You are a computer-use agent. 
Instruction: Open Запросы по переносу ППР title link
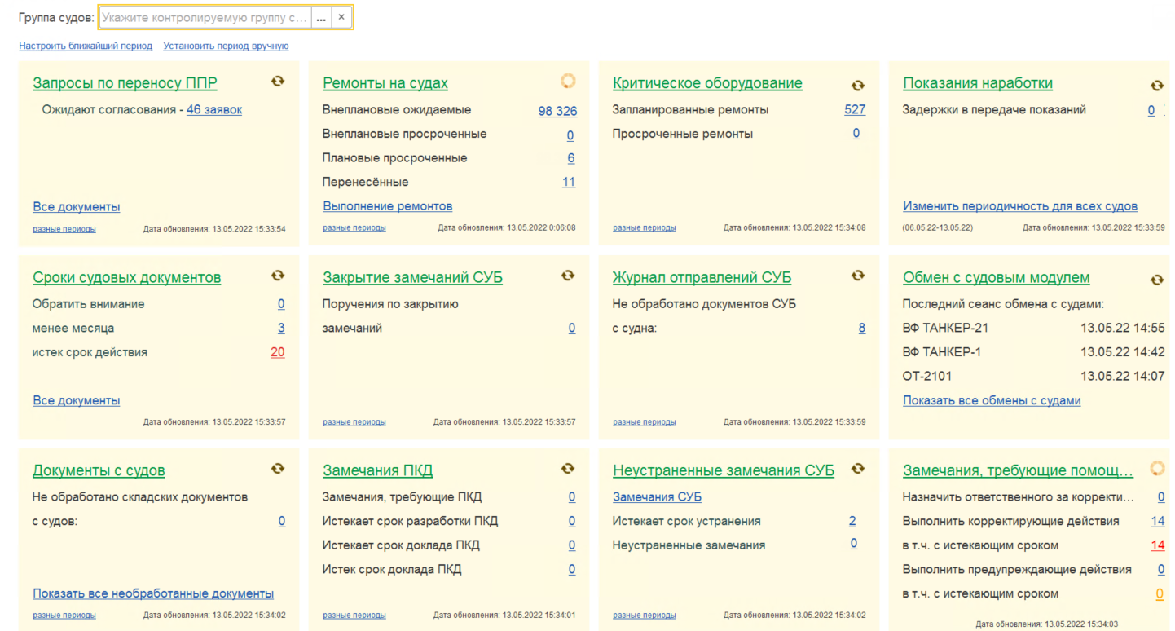pos(125,83)
